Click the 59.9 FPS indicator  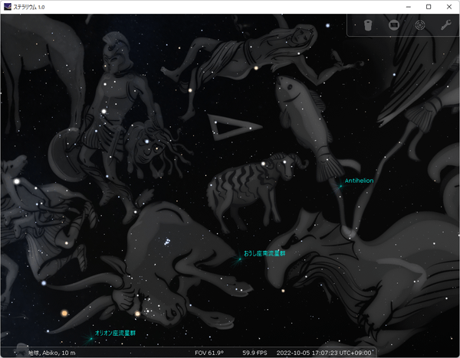[255, 353]
